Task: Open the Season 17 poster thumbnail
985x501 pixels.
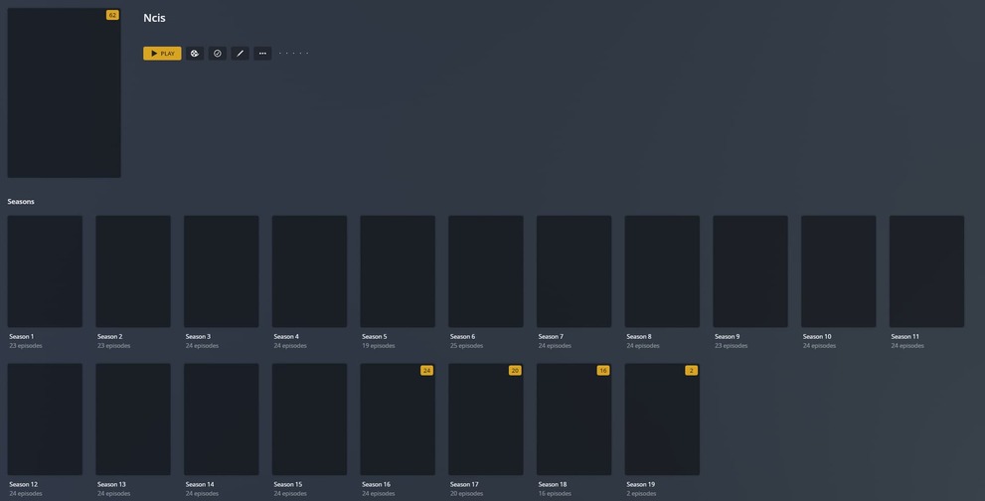Action: pyautogui.click(x=486, y=418)
